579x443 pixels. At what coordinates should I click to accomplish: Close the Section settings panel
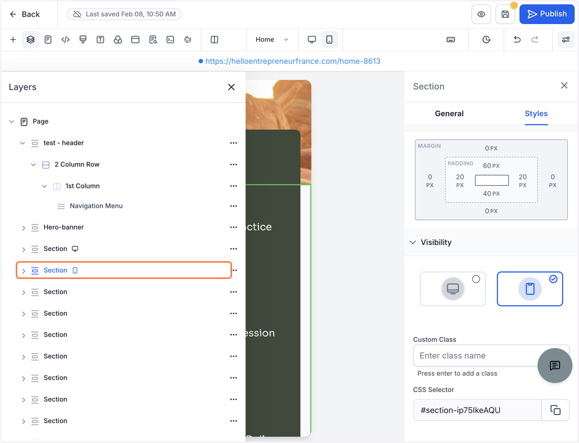[x=564, y=85]
